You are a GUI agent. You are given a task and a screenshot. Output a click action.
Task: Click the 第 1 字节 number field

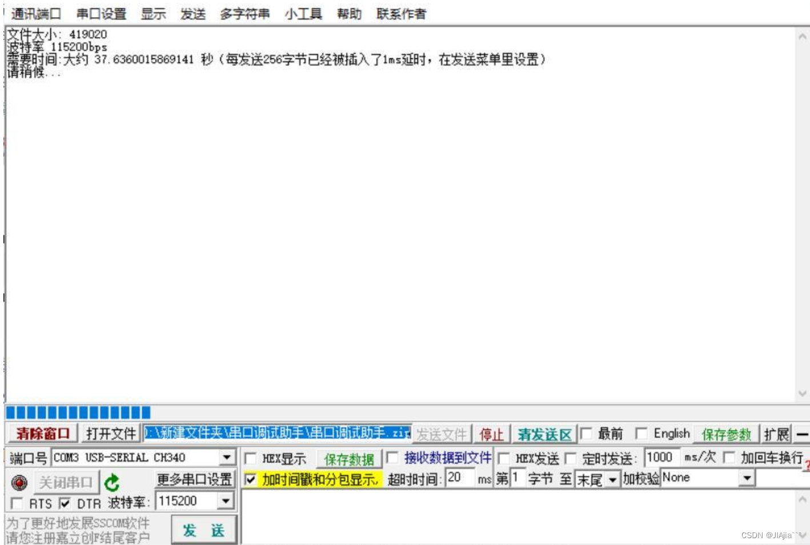pos(518,478)
